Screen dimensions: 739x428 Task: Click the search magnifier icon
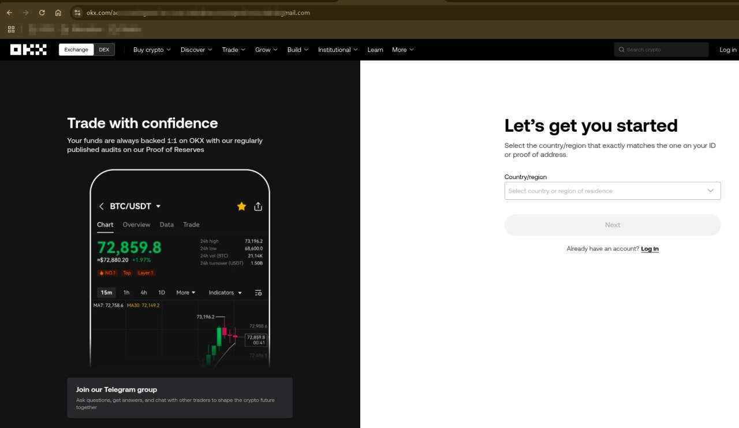click(x=621, y=50)
